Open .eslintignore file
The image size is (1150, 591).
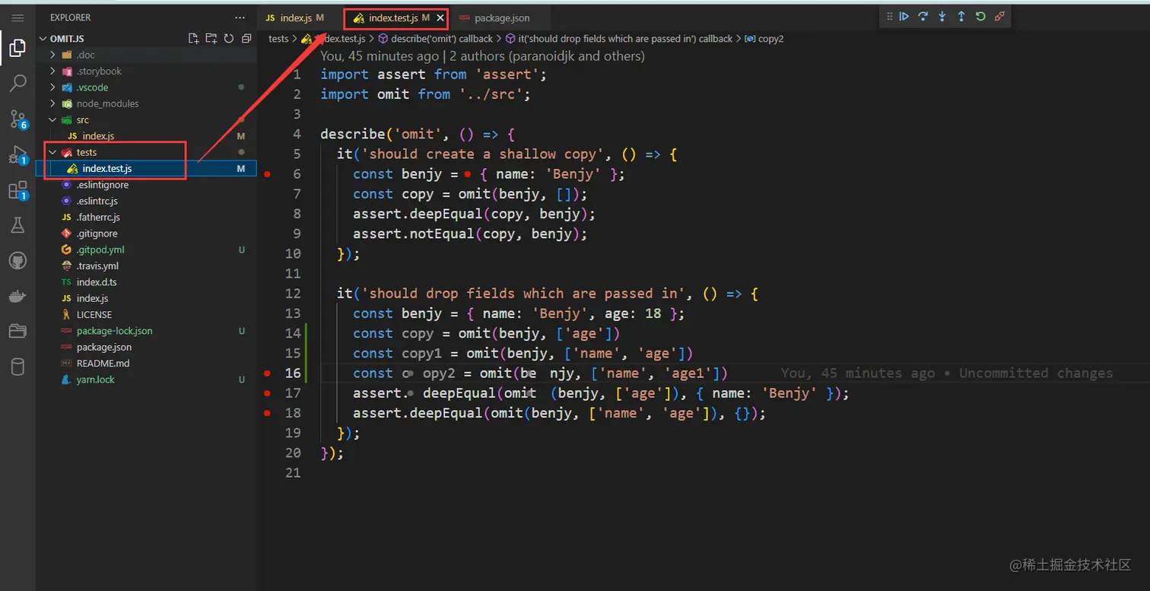coord(147,185)
